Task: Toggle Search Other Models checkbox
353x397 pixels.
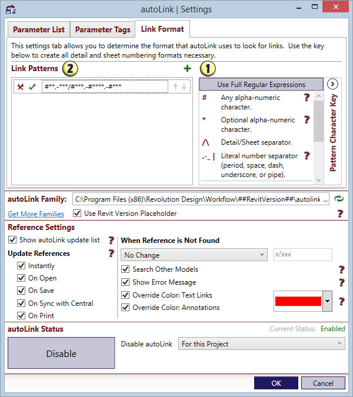Action: coord(125,269)
